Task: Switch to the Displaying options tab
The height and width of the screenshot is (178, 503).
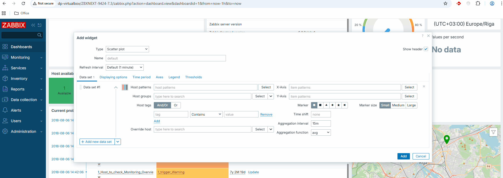Action: click(x=113, y=77)
